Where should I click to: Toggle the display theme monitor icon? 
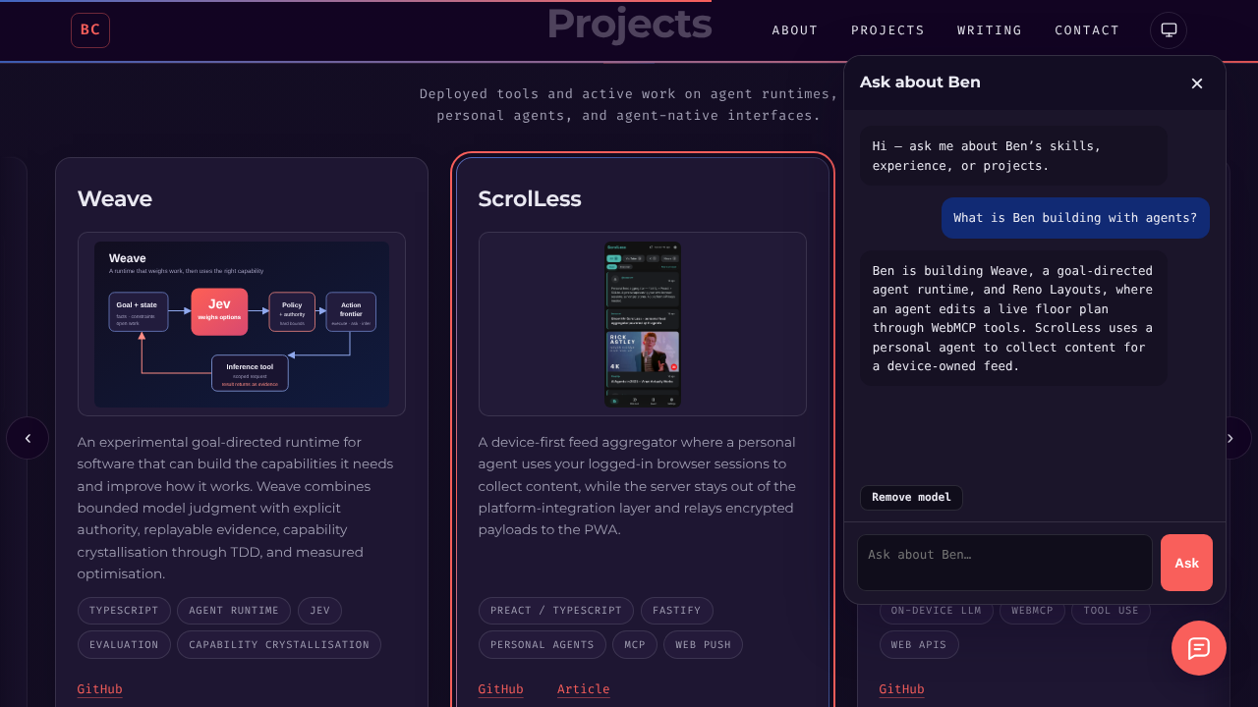pyautogui.click(x=1169, y=30)
